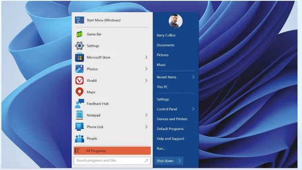Screen dimensions: 302x170
Task: Open Default Programs
Action: point(170,129)
